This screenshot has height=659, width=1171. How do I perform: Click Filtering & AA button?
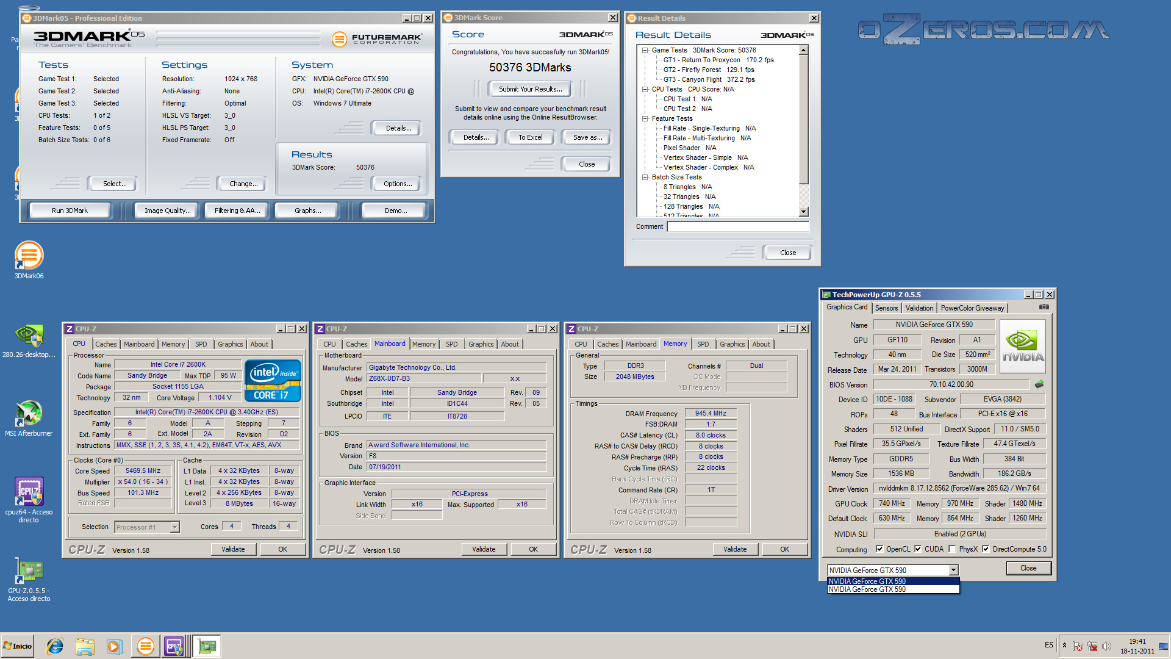coord(237,211)
